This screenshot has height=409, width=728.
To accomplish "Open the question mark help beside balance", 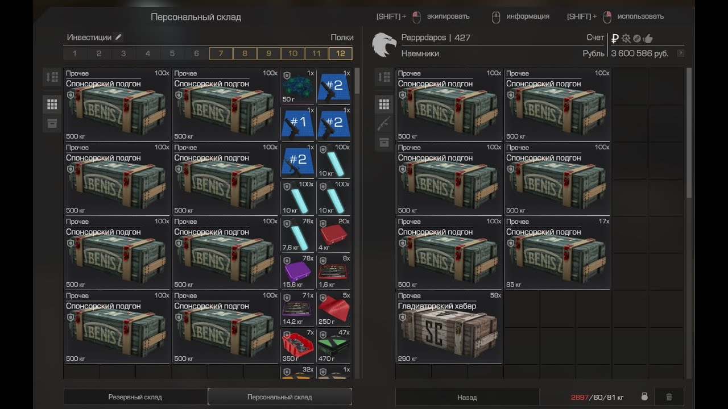I will [x=681, y=53].
